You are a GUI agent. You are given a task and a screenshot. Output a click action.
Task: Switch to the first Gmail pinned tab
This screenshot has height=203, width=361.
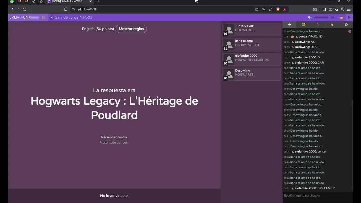pyautogui.click(x=19, y=1)
